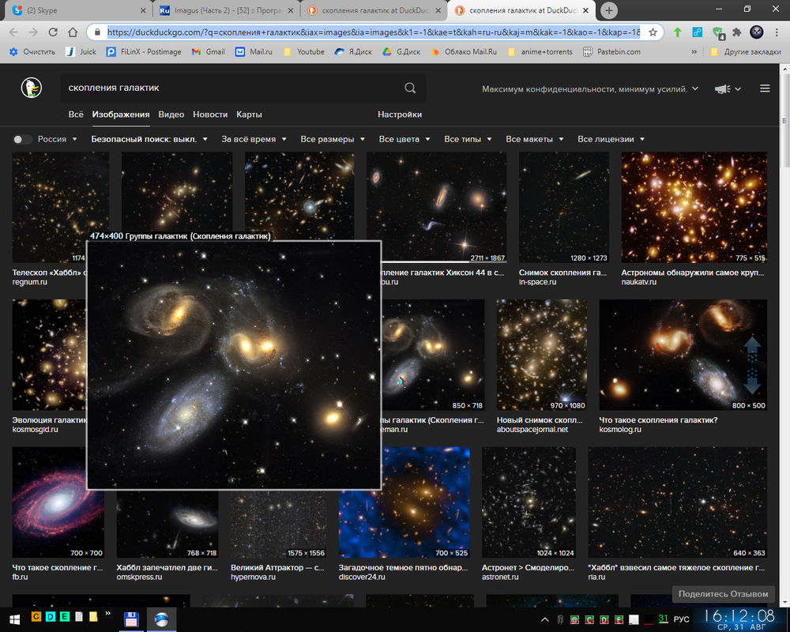
Task: Click the browser back arrow
Action: click(x=13, y=32)
